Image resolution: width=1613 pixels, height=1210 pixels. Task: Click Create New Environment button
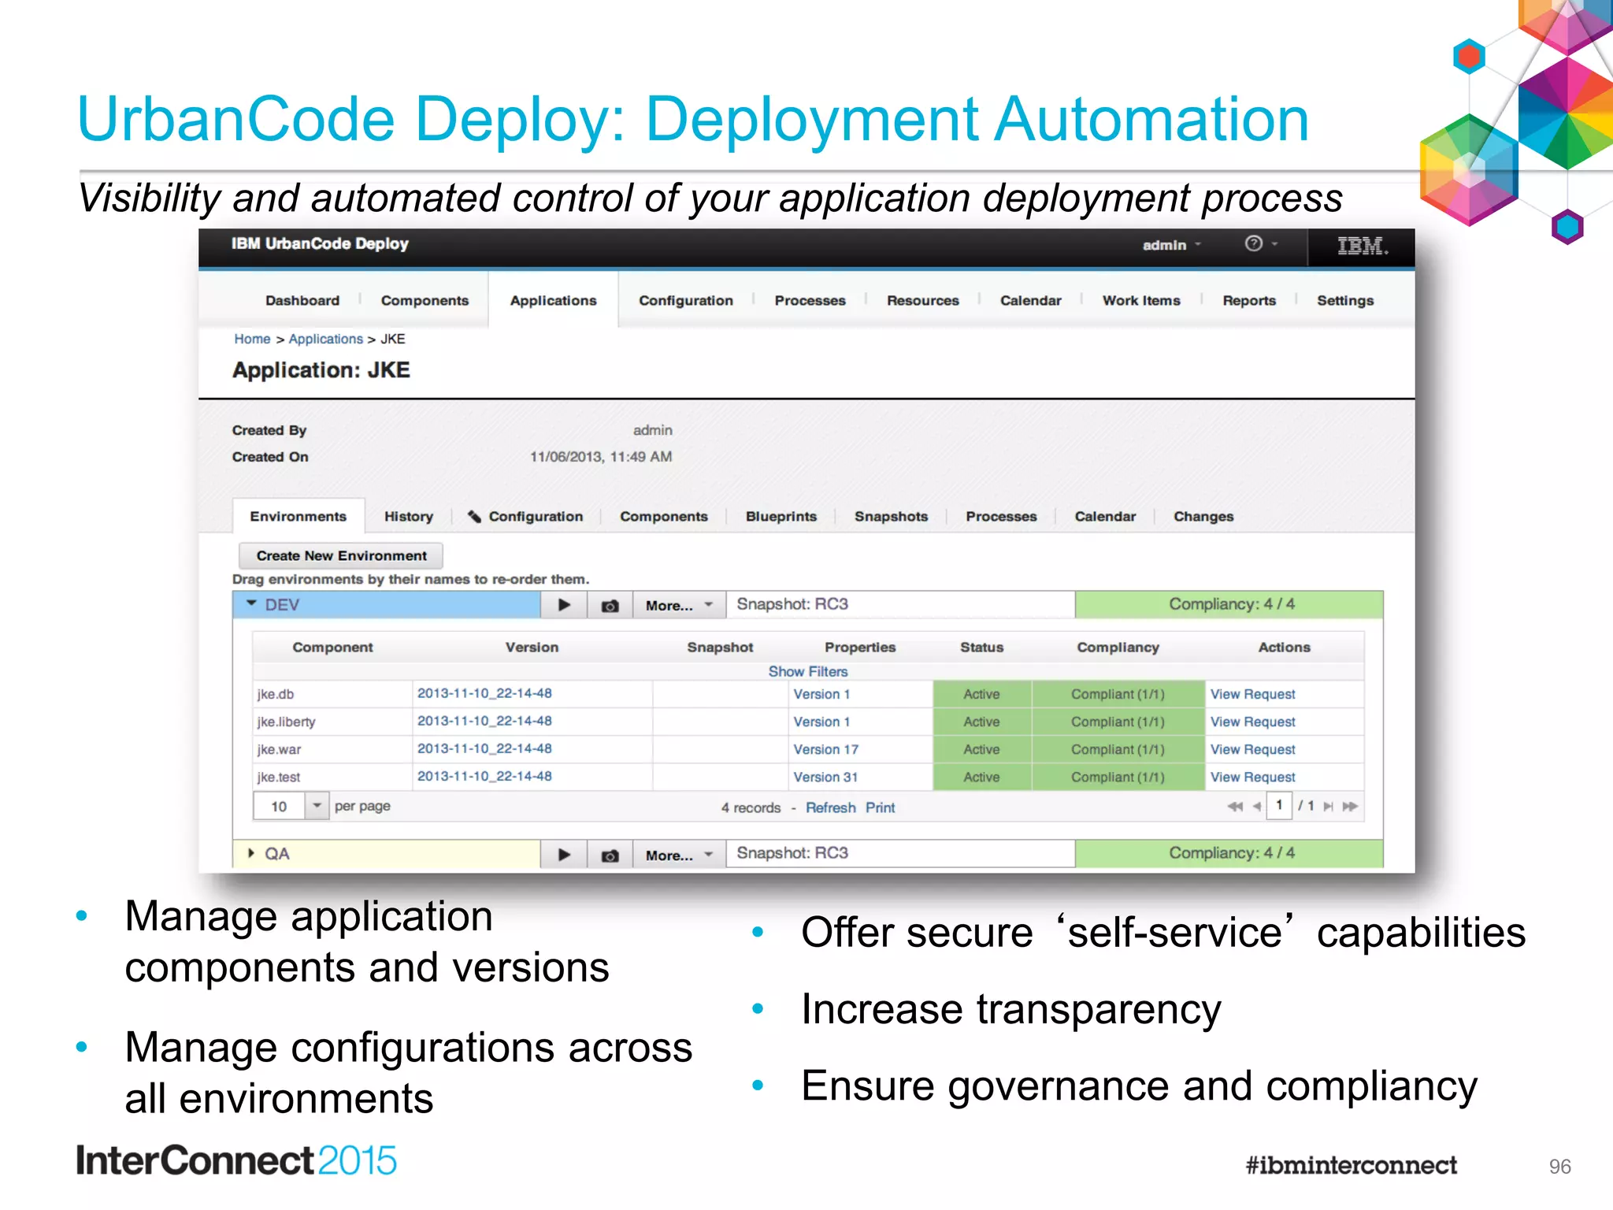coord(341,555)
